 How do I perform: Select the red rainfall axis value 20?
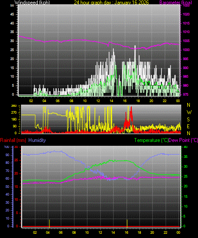[16, 173]
